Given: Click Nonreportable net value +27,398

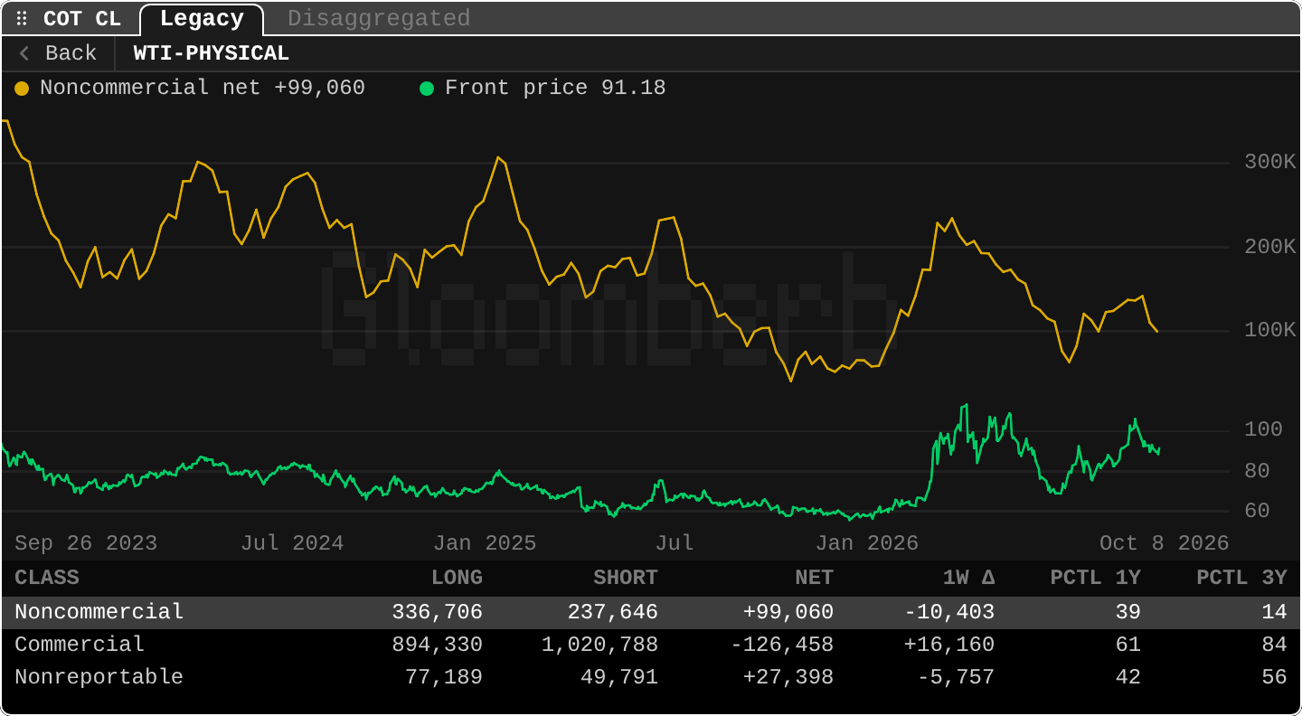Looking at the screenshot, I should (x=788, y=677).
